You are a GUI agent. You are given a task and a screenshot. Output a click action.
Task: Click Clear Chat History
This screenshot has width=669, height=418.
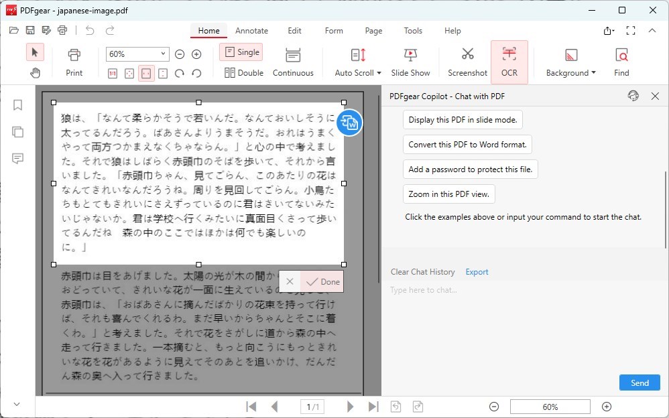422,272
